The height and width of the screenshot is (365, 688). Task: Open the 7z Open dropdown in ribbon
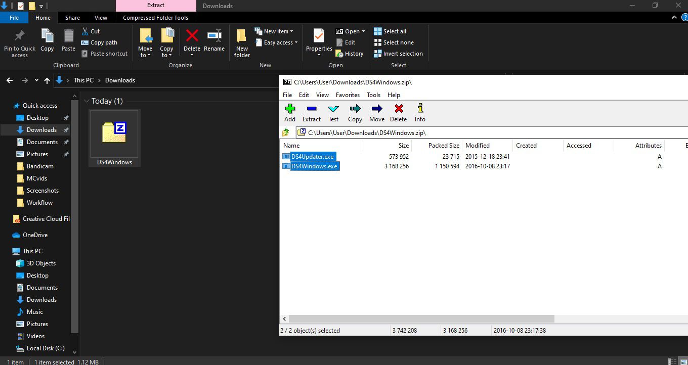tap(350, 31)
